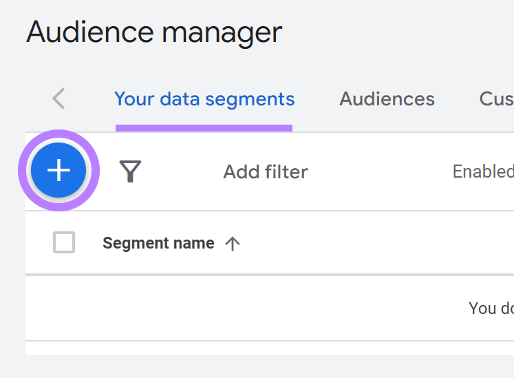Click the Add filter text

pos(265,171)
